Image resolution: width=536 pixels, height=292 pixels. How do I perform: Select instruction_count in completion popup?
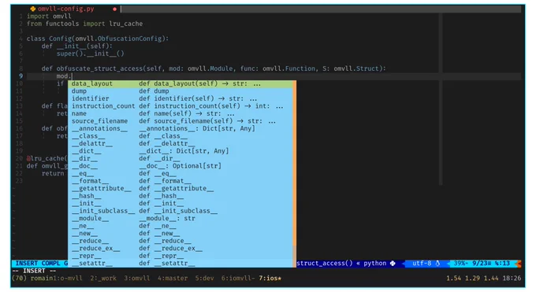click(x=181, y=106)
